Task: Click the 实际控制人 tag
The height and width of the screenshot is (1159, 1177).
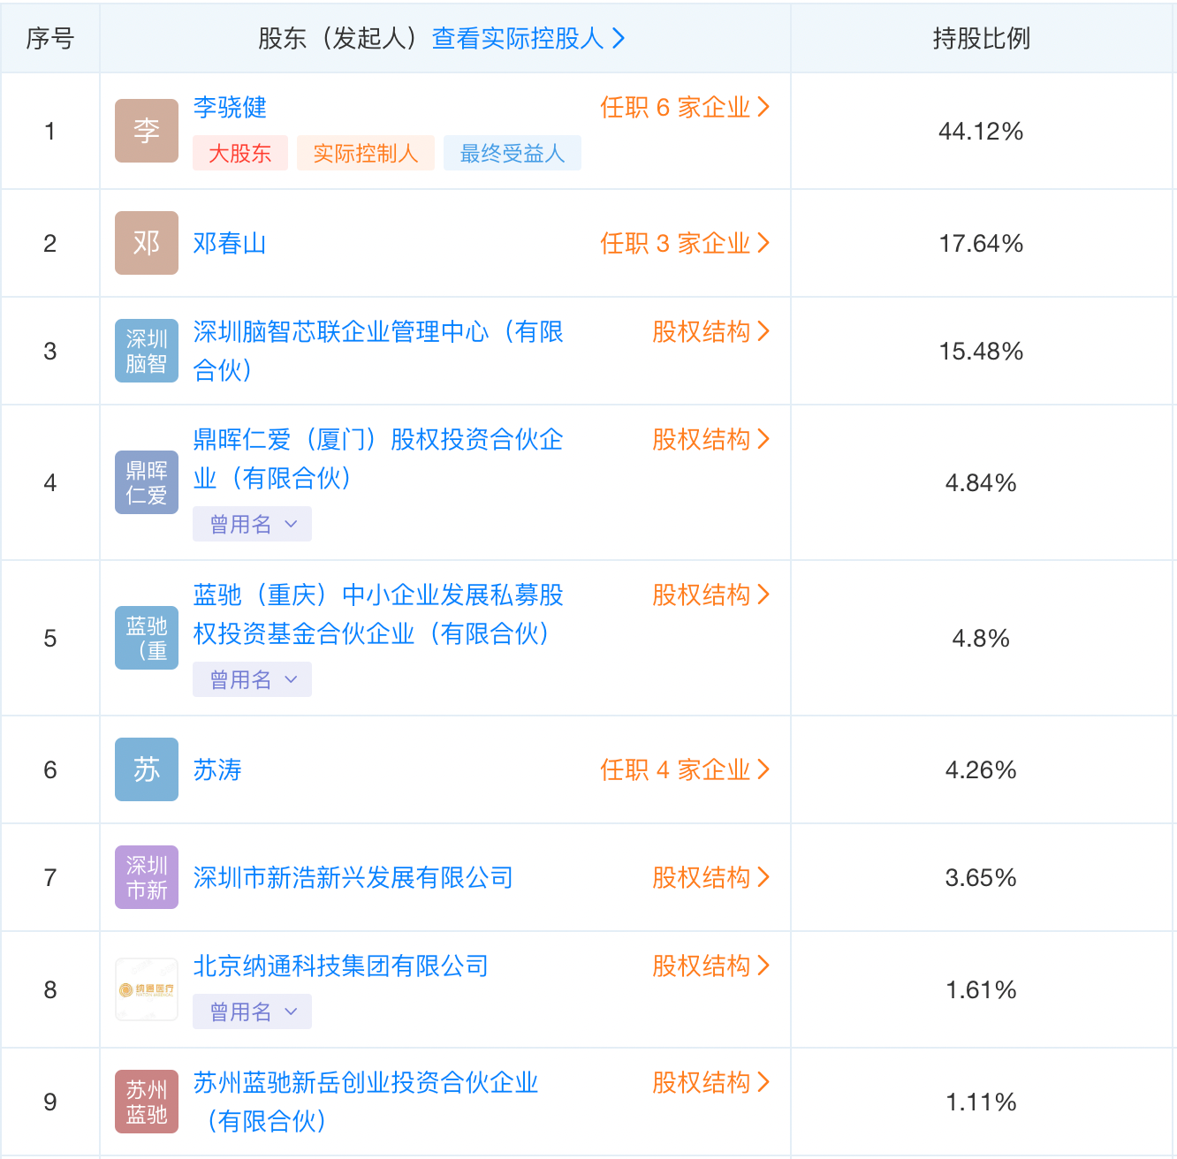Action: pos(365,153)
